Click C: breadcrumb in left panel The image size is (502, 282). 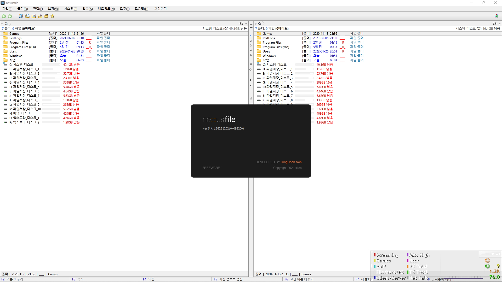point(6,24)
